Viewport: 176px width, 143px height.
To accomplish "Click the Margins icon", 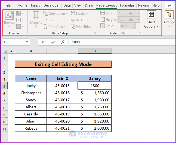I will 36,15.
